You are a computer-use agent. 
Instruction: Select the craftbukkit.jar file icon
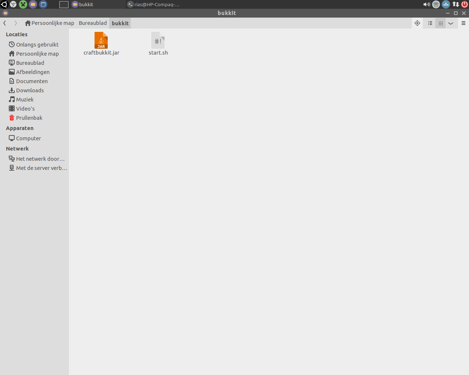101,40
